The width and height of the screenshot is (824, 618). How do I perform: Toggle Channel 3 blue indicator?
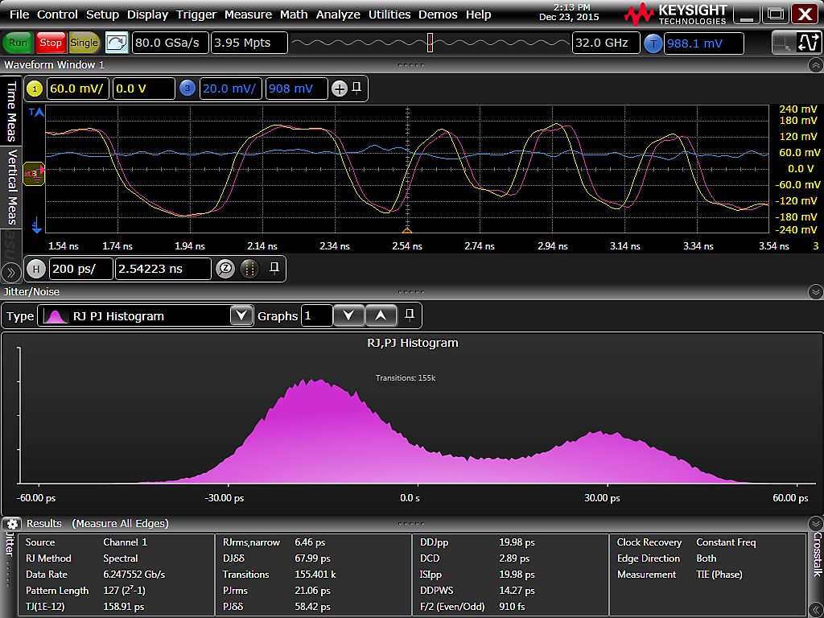(x=187, y=89)
